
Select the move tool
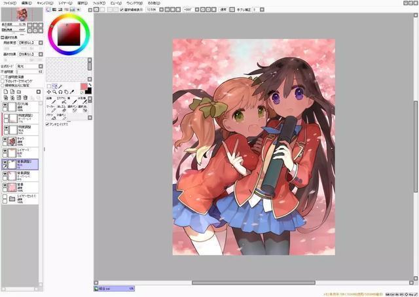[x=49, y=92]
